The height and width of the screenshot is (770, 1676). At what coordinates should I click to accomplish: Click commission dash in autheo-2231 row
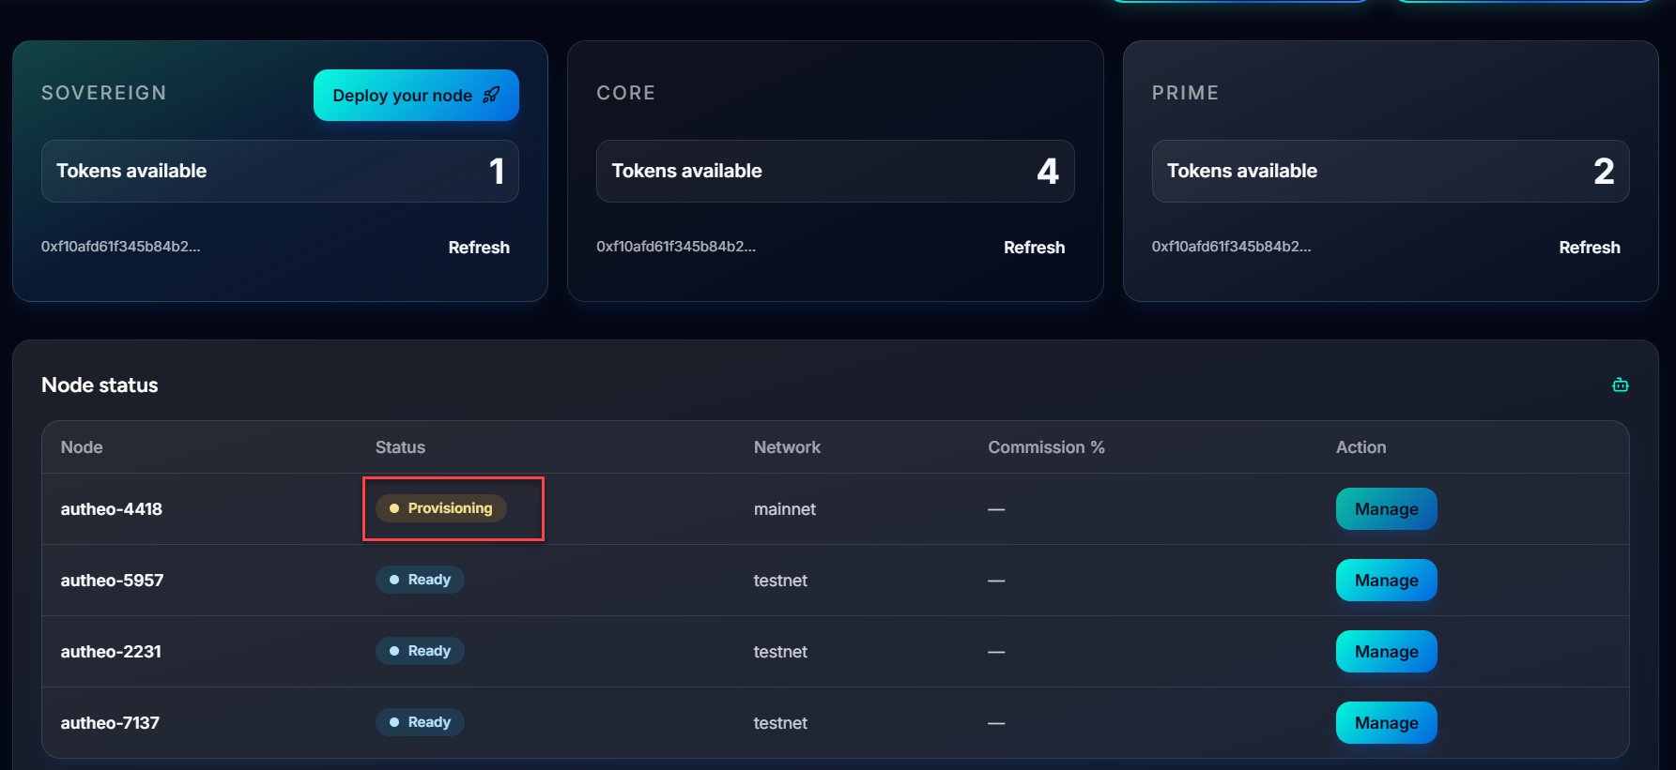point(996,652)
